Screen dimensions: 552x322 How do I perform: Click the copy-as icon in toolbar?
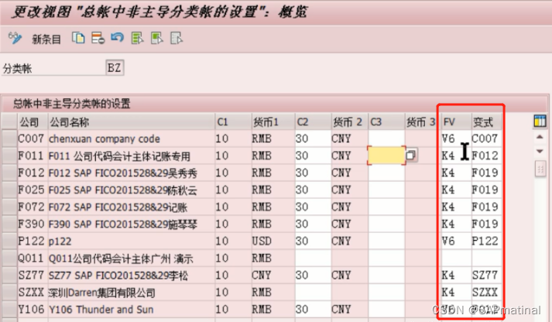click(x=79, y=38)
